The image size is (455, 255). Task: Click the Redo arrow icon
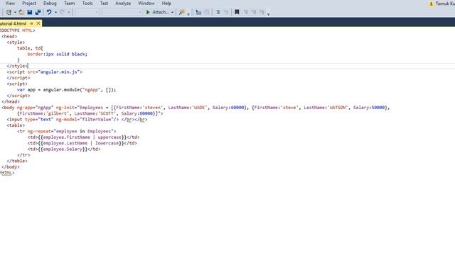pos(62,12)
